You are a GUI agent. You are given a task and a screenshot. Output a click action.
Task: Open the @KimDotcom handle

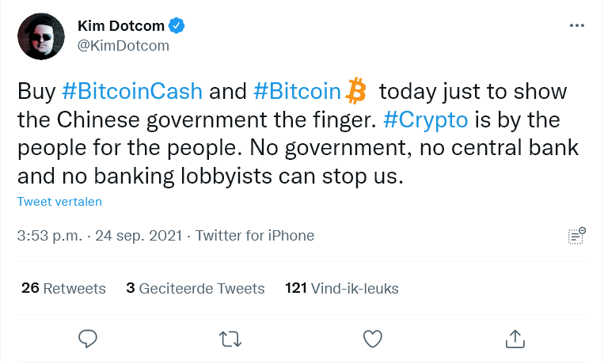point(123,45)
